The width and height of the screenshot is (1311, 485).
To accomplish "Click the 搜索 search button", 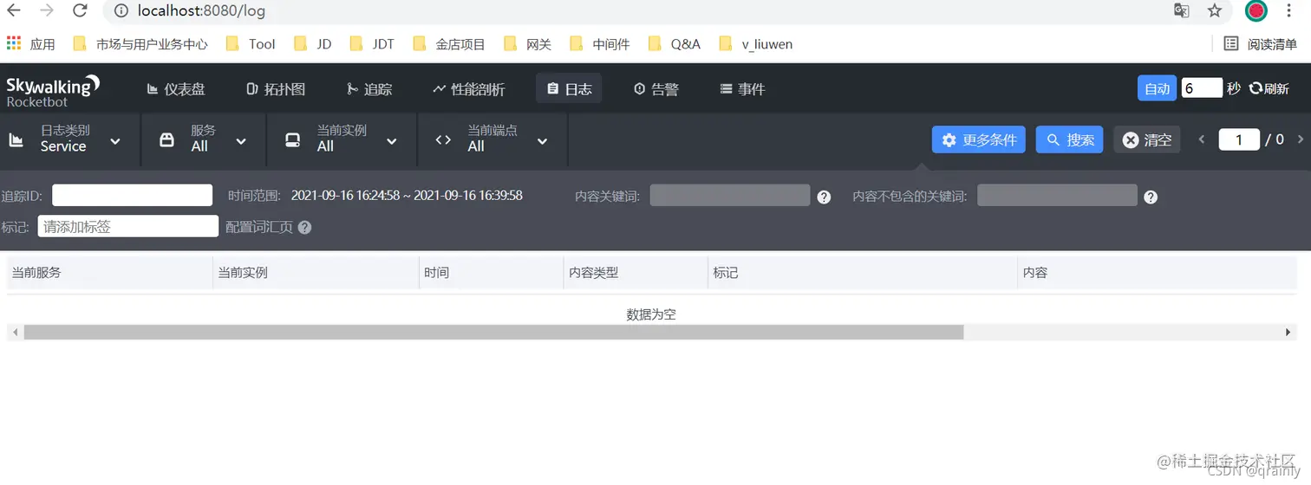I will click(x=1069, y=139).
